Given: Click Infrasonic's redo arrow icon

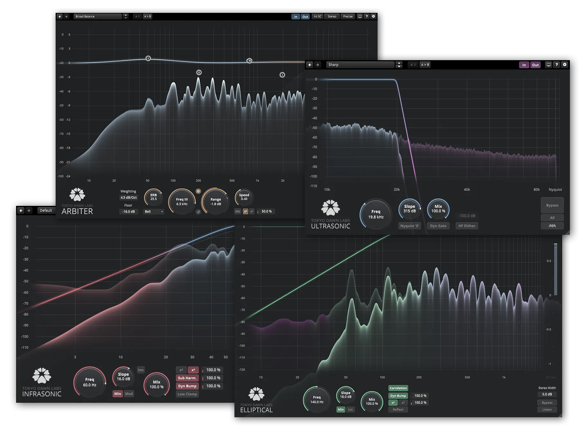Looking at the screenshot, I should click(x=29, y=210).
